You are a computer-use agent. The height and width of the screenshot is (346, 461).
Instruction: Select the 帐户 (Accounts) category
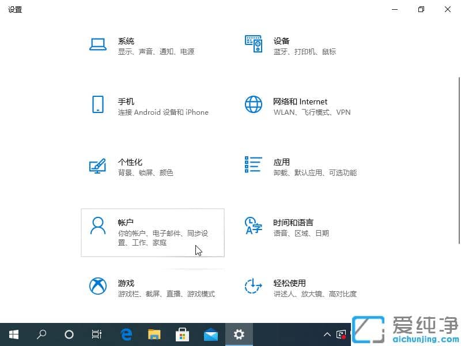coord(153,232)
